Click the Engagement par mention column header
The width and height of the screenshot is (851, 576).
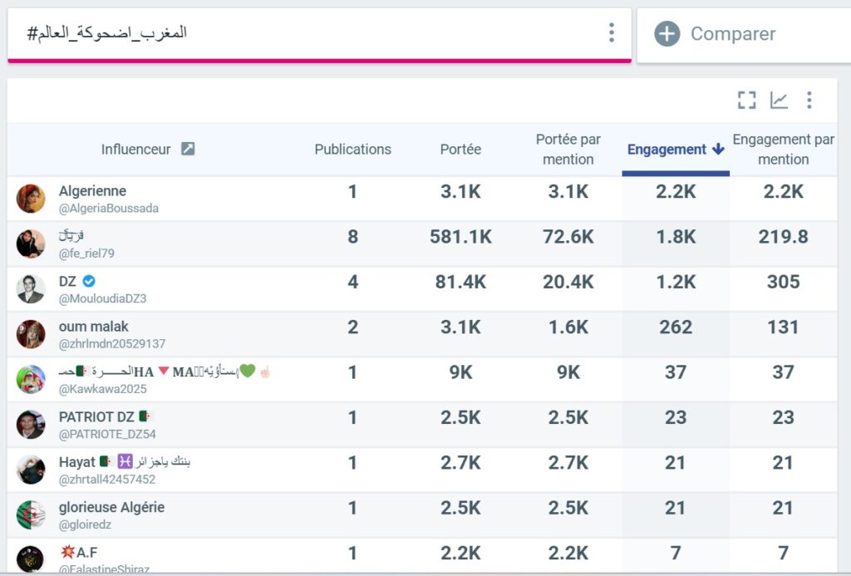[x=781, y=150]
